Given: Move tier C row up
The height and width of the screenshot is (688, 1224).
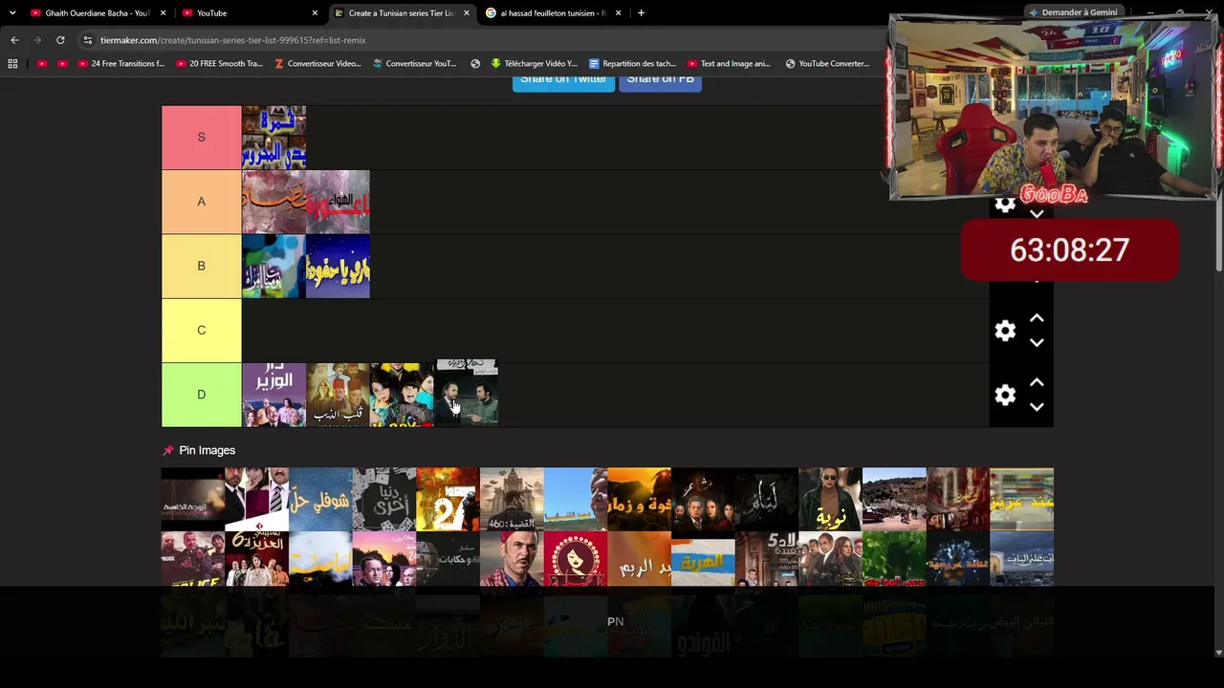Looking at the screenshot, I should [x=1037, y=318].
